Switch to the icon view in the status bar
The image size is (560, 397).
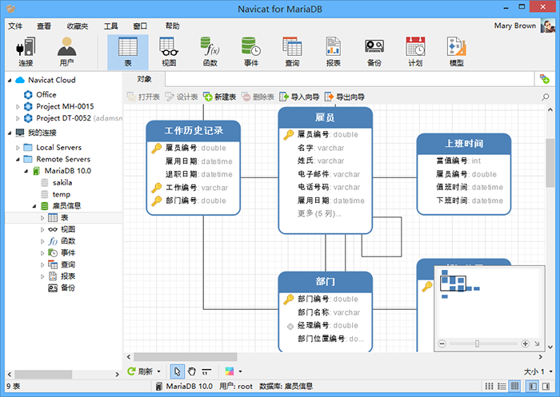click(x=490, y=387)
